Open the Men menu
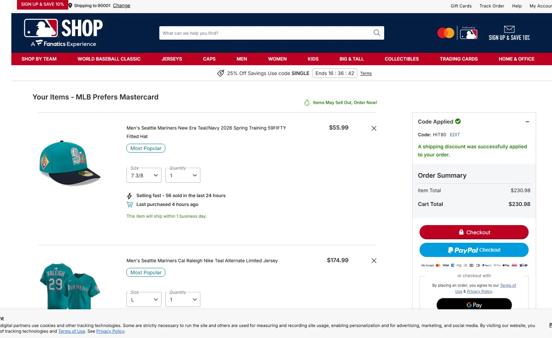 242,59
